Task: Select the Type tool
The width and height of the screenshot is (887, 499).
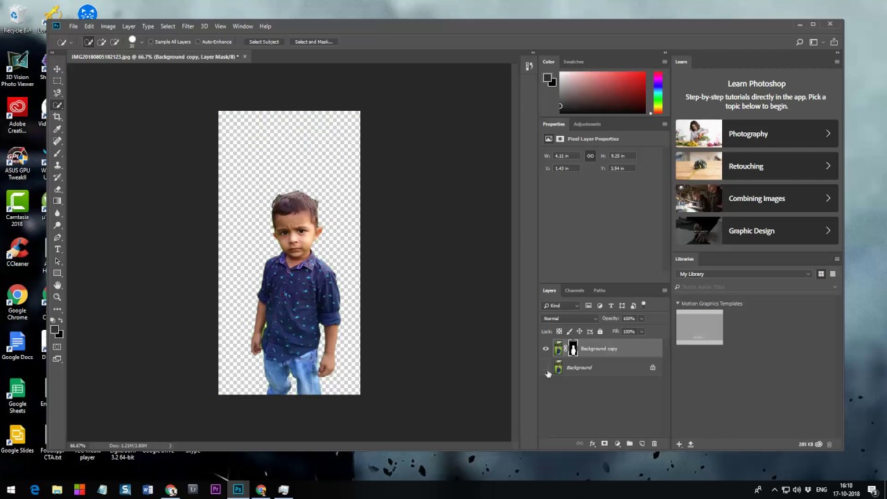Action: point(58,249)
